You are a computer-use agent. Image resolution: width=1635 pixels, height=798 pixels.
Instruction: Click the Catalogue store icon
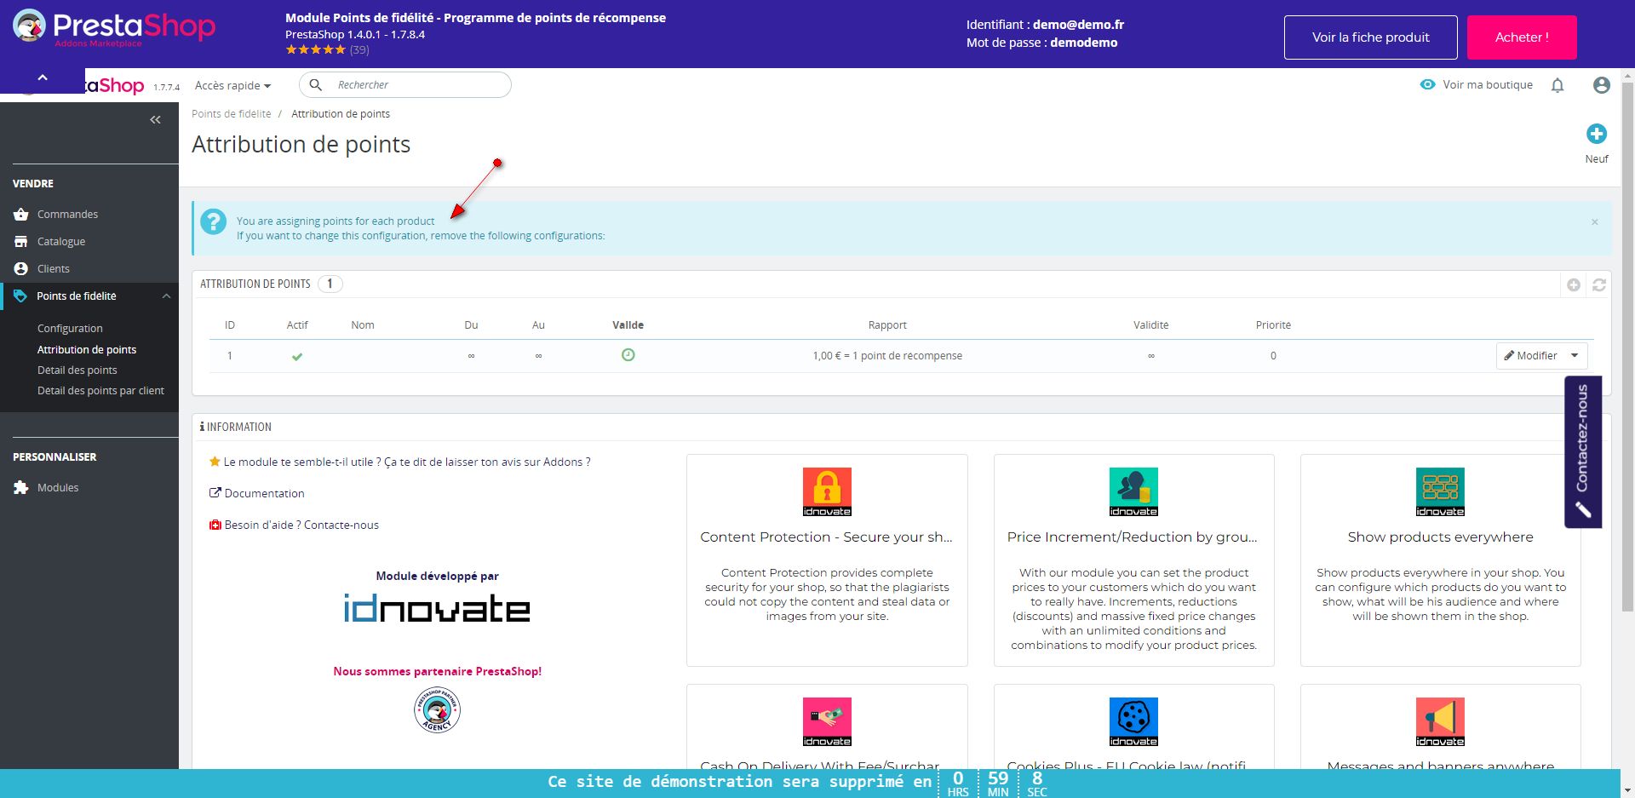coord(21,242)
